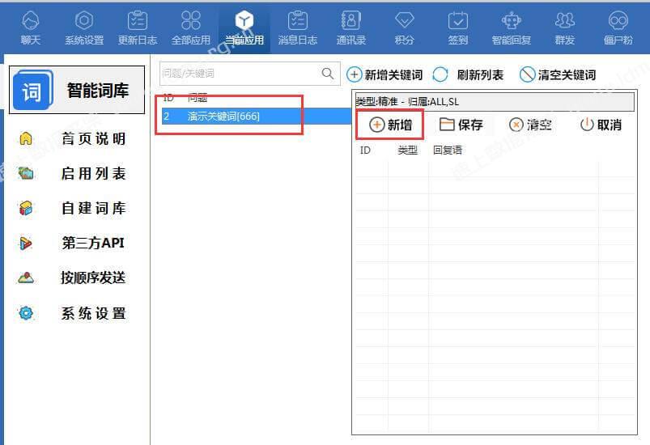Open the 聊天 chat icon

(x=31, y=28)
